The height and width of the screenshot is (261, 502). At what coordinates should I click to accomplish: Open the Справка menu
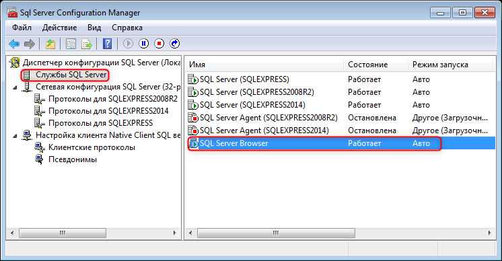point(127,28)
